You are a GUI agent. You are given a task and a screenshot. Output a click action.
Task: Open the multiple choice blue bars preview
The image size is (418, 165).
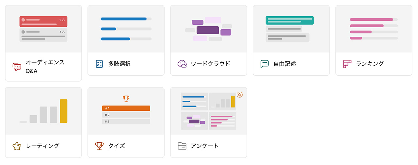[x=126, y=29]
